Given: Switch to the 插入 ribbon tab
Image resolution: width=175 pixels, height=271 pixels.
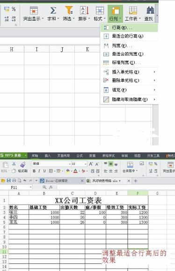Looking at the screenshot, I should coord(48,156).
